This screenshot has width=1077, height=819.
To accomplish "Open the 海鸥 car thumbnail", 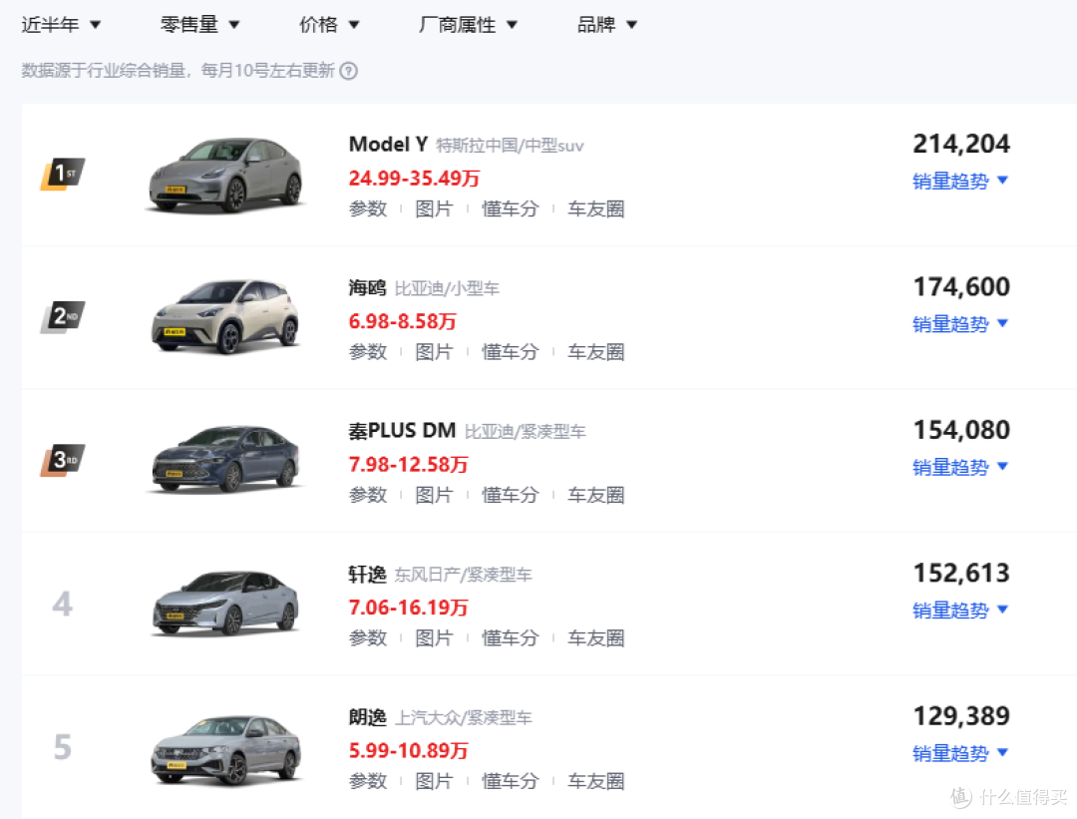I will click(x=226, y=317).
